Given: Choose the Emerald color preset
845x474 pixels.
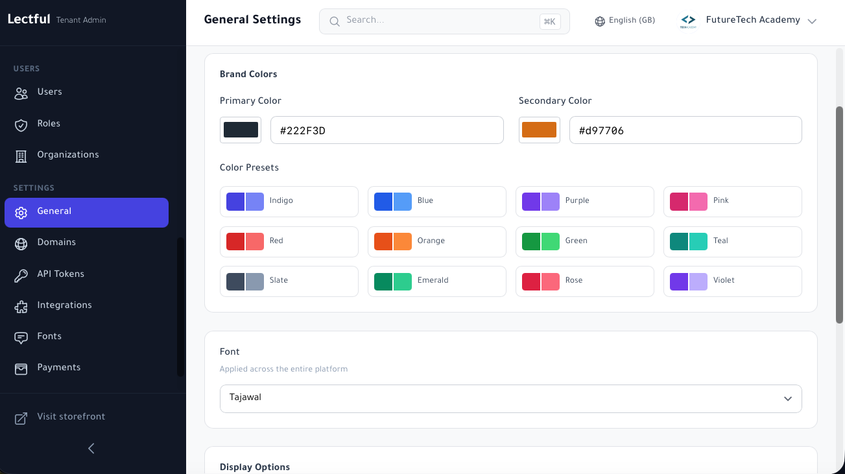Looking at the screenshot, I should [437, 281].
